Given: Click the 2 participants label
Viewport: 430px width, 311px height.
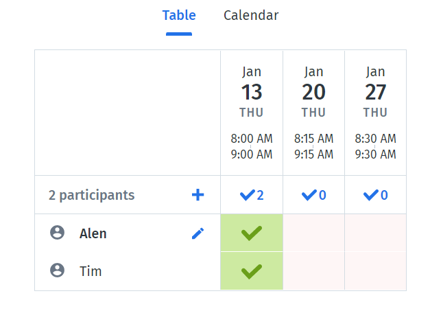Looking at the screenshot, I should [92, 196].
